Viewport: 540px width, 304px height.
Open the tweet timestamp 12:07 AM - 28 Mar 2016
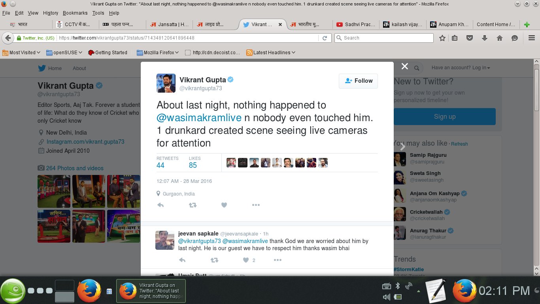[x=184, y=181]
